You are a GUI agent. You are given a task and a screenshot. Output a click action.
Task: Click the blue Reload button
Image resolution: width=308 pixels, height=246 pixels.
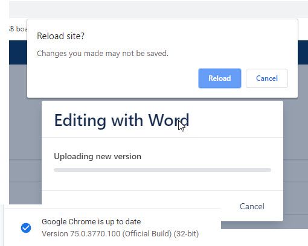pyautogui.click(x=220, y=78)
